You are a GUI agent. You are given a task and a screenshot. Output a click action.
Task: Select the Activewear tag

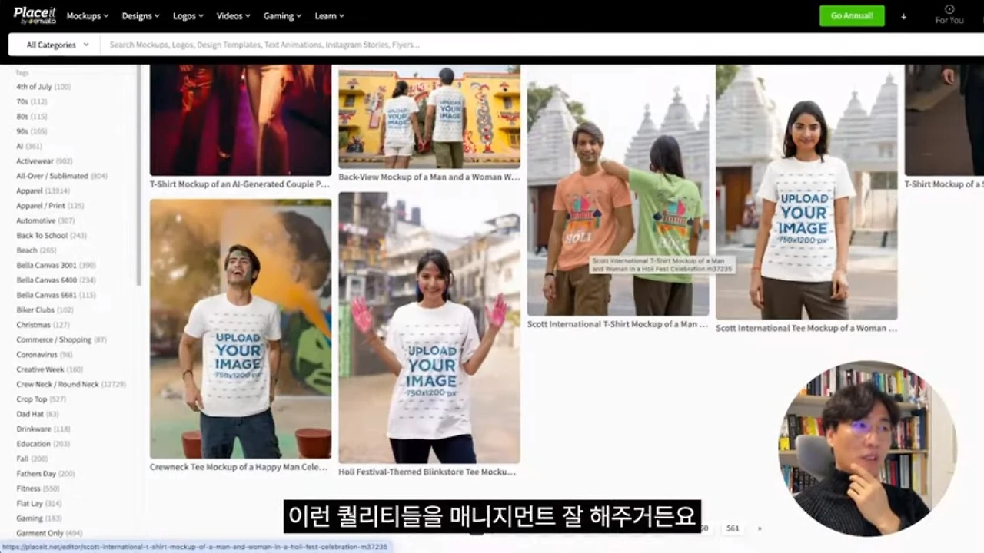click(x=45, y=161)
